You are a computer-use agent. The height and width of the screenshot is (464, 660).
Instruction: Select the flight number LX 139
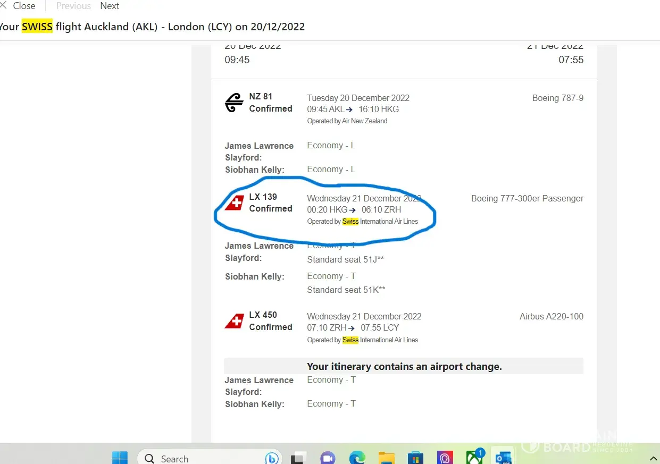click(263, 197)
